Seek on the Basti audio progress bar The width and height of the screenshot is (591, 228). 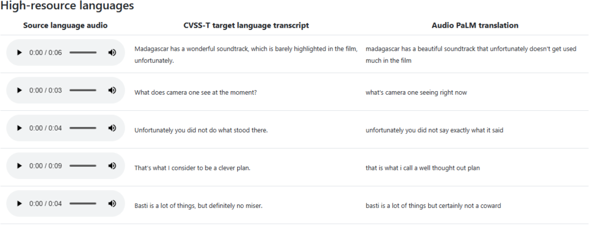[83, 204]
